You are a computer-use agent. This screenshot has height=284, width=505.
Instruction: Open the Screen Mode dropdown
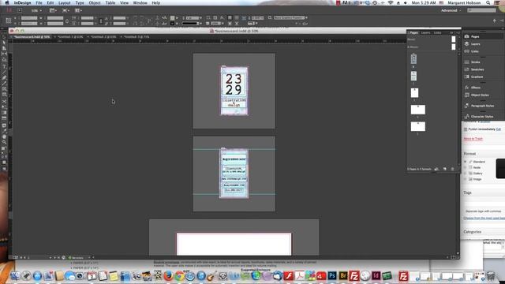click(65, 10)
